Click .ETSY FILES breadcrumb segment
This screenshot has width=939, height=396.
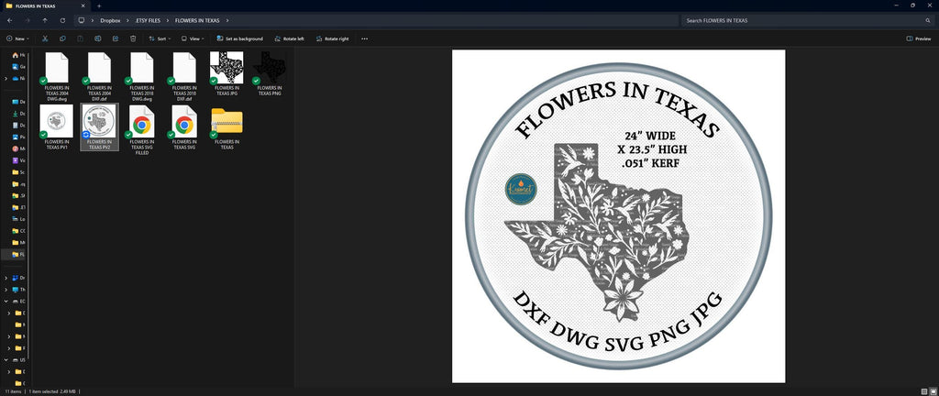(148, 20)
